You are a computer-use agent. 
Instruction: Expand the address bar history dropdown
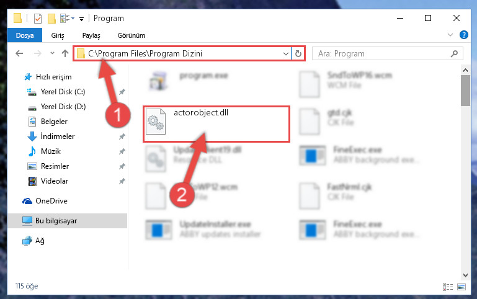point(286,54)
